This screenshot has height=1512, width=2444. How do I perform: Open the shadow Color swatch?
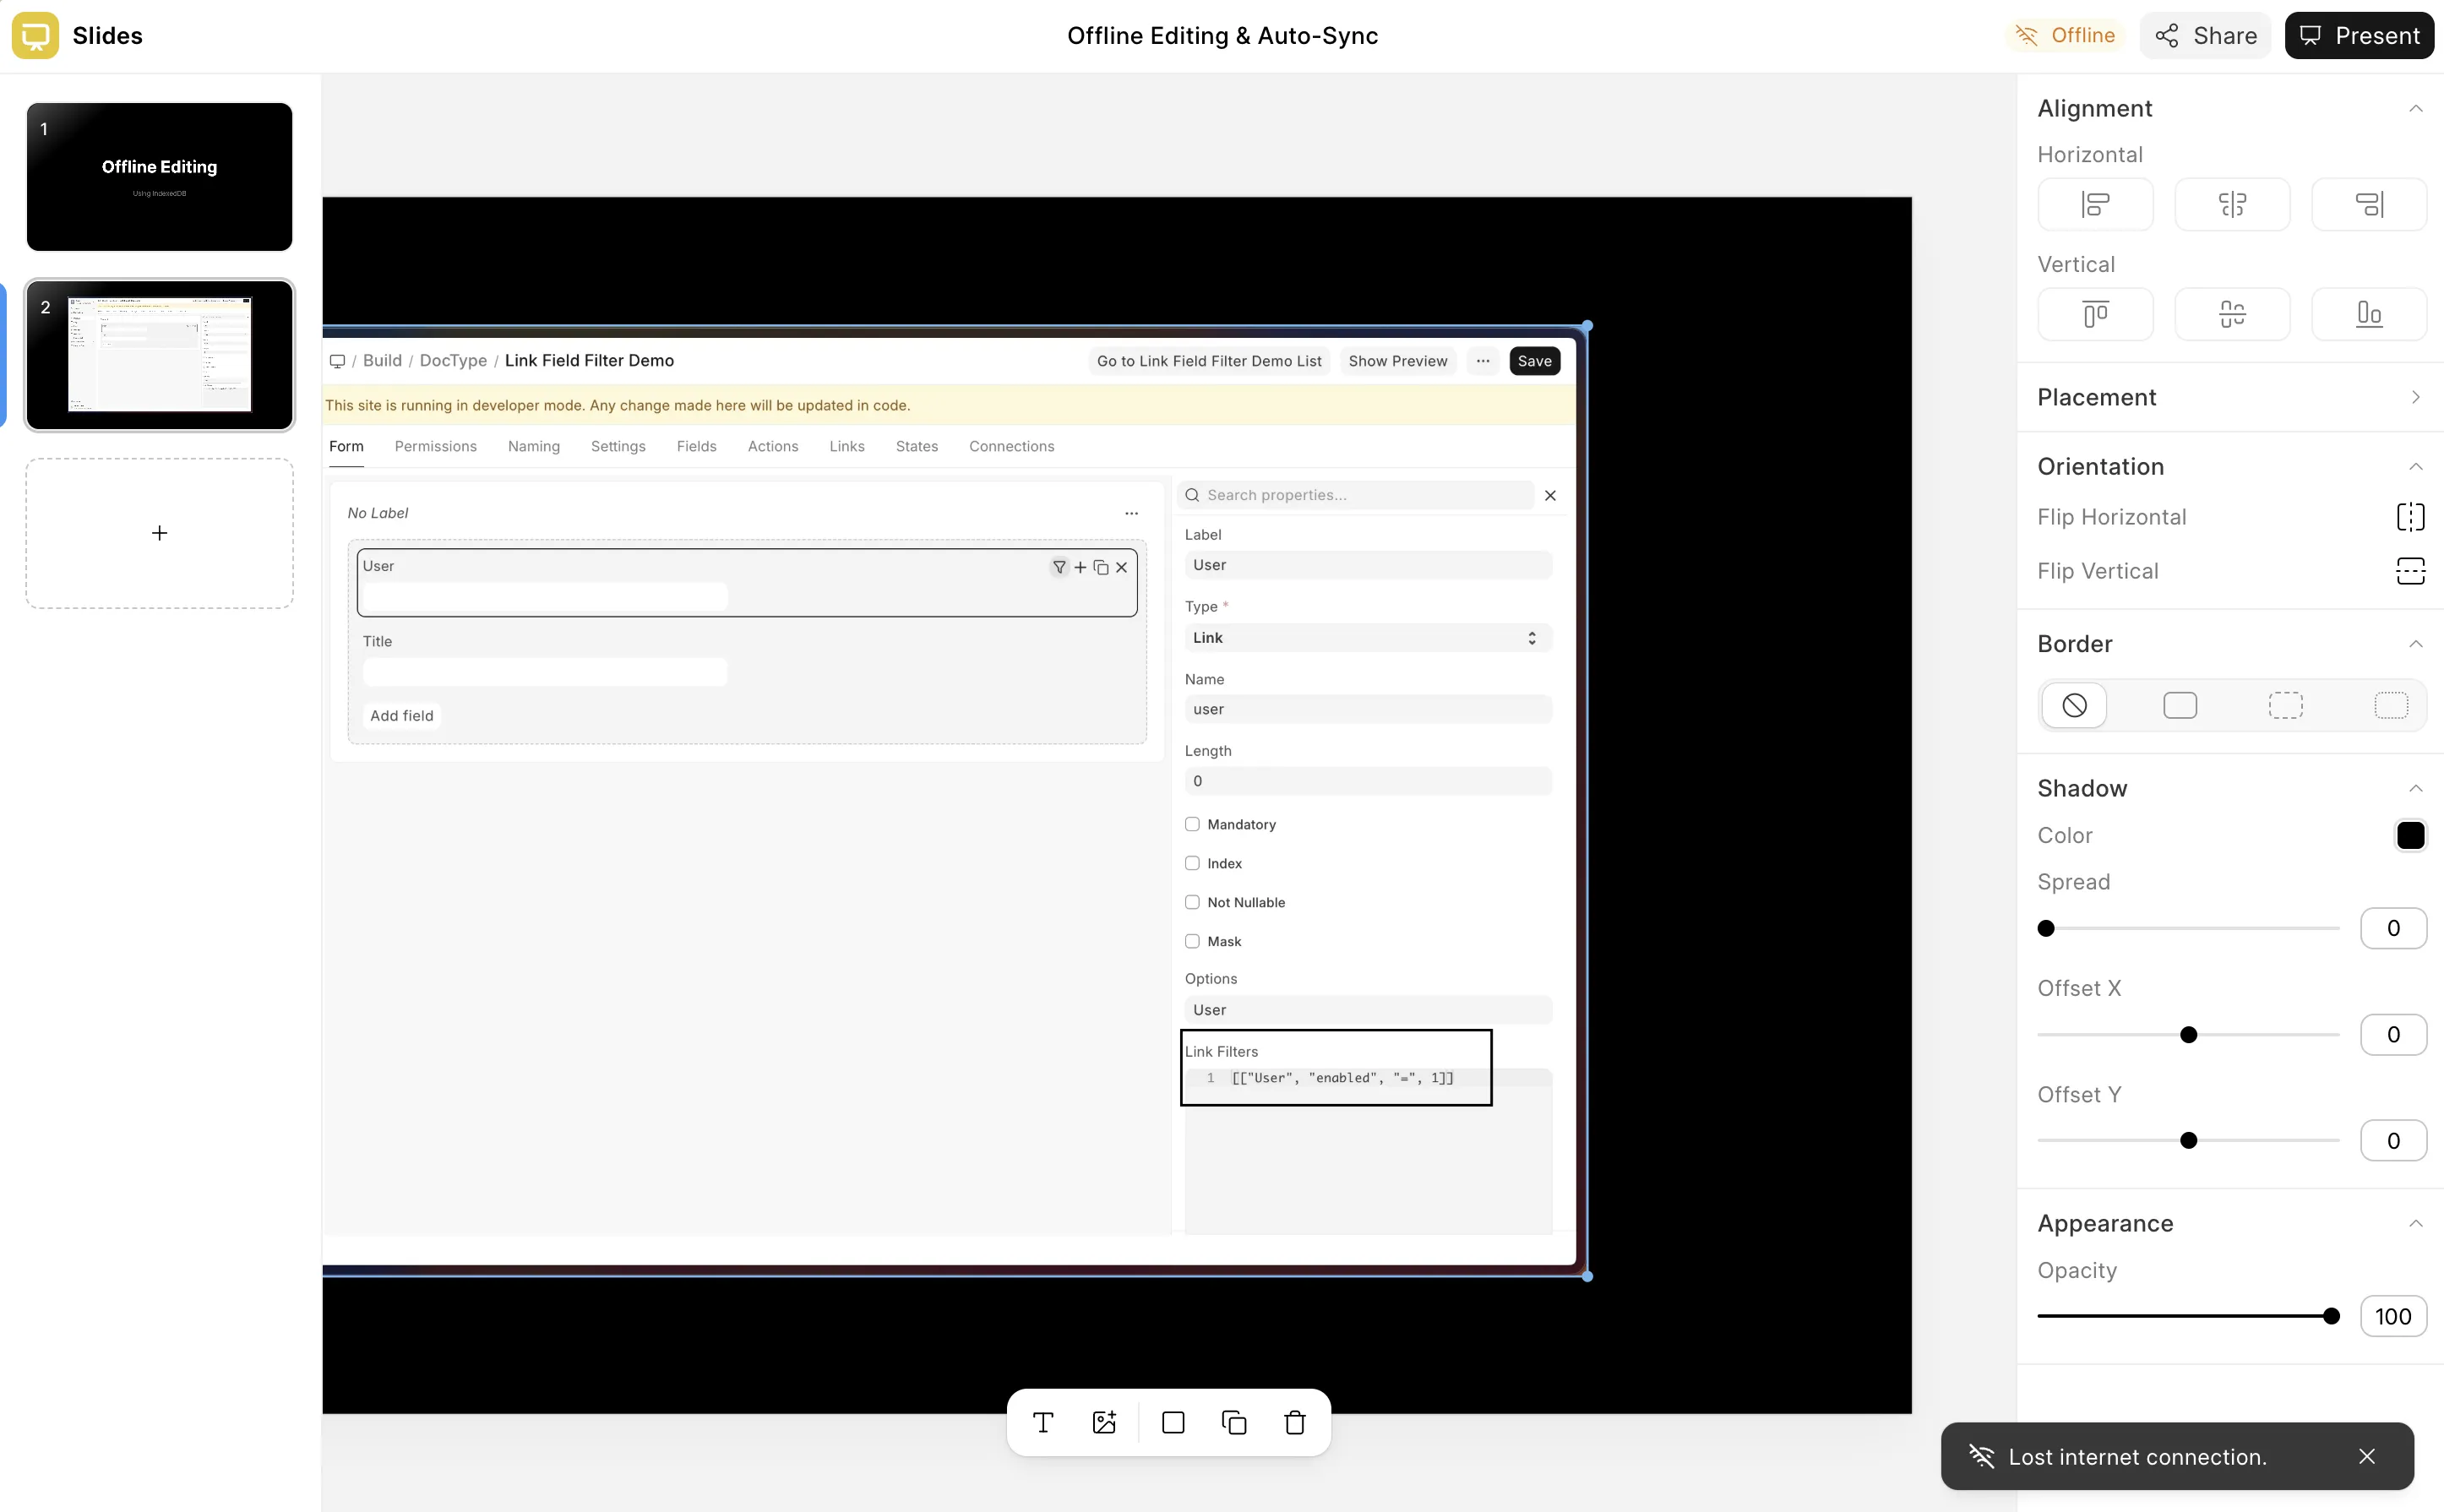pyautogui.click(x=2410, y=835)
